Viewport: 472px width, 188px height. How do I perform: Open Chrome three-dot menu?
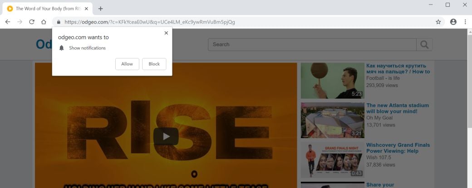pos(465,22)
